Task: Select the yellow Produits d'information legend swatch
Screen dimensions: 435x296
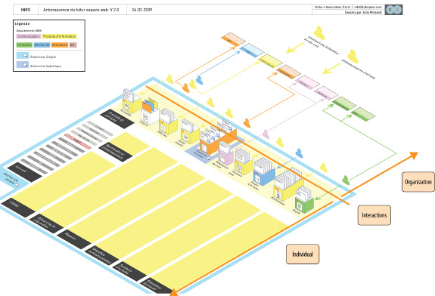Action: pyautogui.click(x=59, y=36)
